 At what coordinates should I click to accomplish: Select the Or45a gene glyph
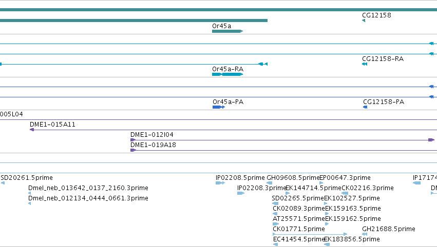[x=227, y=31]
